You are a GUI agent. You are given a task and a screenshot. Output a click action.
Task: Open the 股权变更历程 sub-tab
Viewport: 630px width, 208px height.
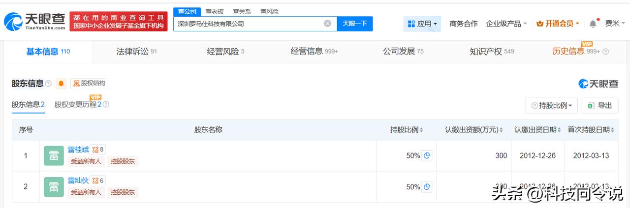coord(78,104)
